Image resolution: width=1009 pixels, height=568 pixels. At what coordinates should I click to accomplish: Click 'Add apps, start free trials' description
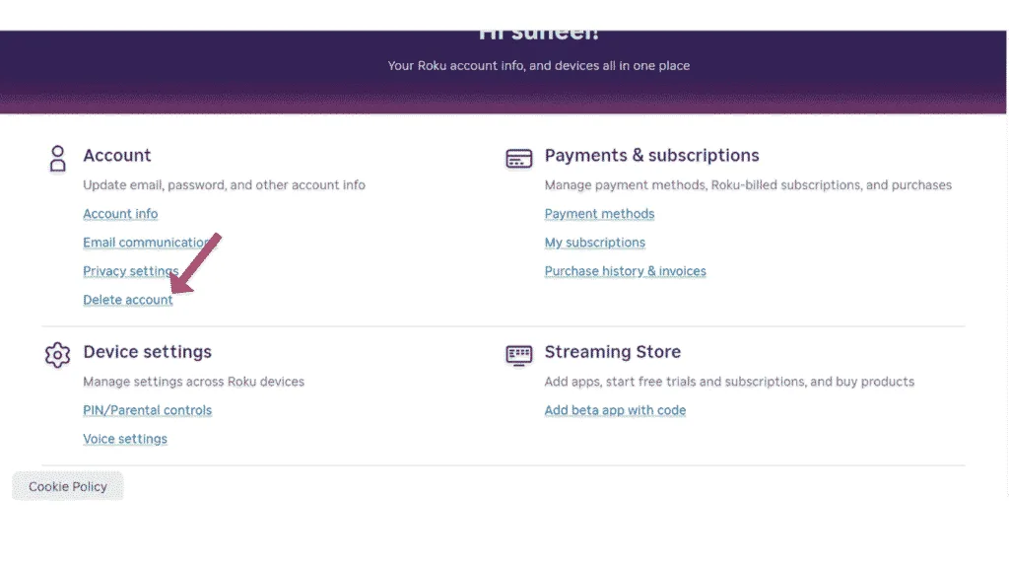pos(729,382)
